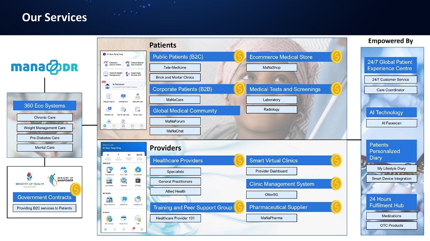This screenshot has height=241, width=430.
Task: Tap the Consult a Doctor Online card
Action: point(112,64)
